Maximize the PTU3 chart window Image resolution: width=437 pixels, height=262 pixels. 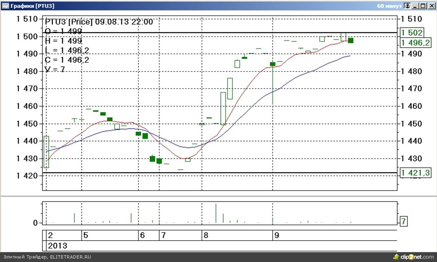tap(423, 6)
